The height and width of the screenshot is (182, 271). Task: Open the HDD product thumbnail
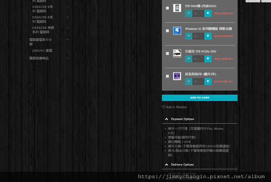tap(177, 8)
